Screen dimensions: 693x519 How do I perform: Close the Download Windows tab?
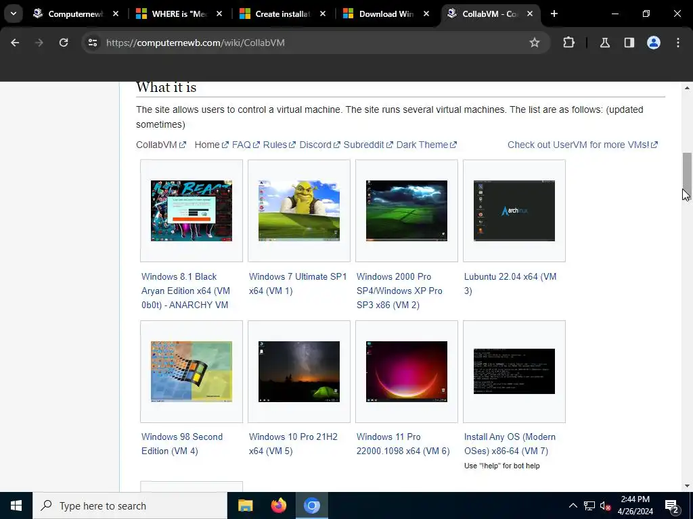click(x=426, y=14)
